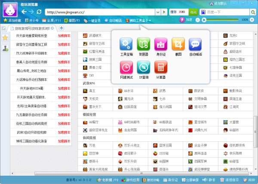Launch the red 计算器 calculator

[160, 68]
